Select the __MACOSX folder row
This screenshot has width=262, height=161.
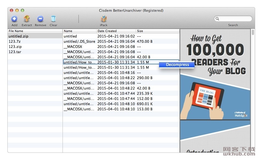point(121,47)
